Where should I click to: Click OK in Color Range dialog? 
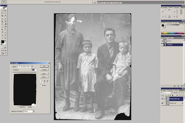(x=44, y=66)
